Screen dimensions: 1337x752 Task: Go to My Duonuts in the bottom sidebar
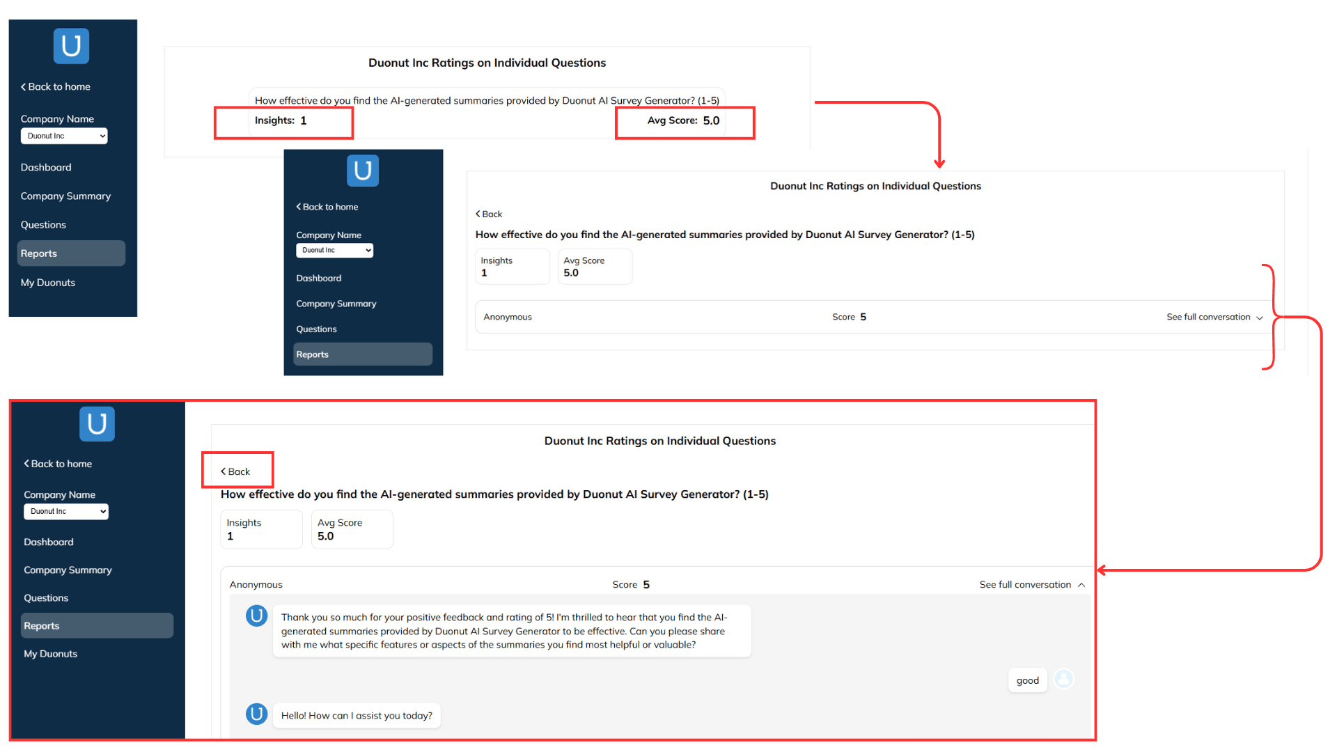[50, 654]
